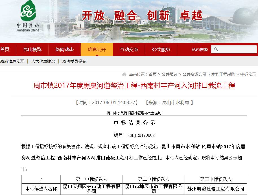Open the 新闻动态 menu item
Screen dimensions: 258x195
click(x=64, y=49)
